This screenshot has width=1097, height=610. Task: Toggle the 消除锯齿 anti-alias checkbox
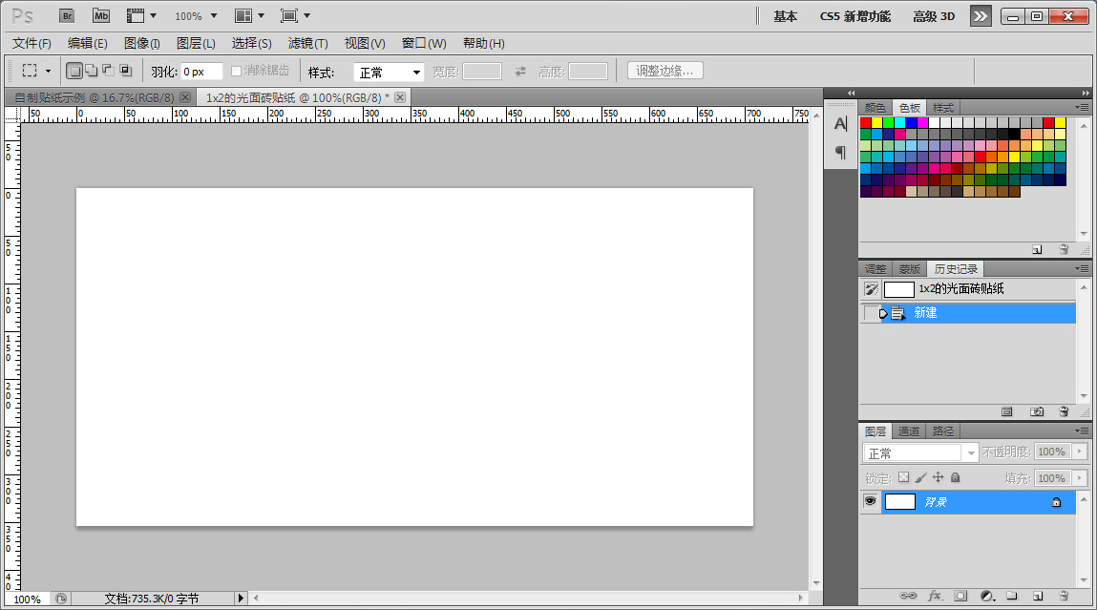(x=237, y=72)
